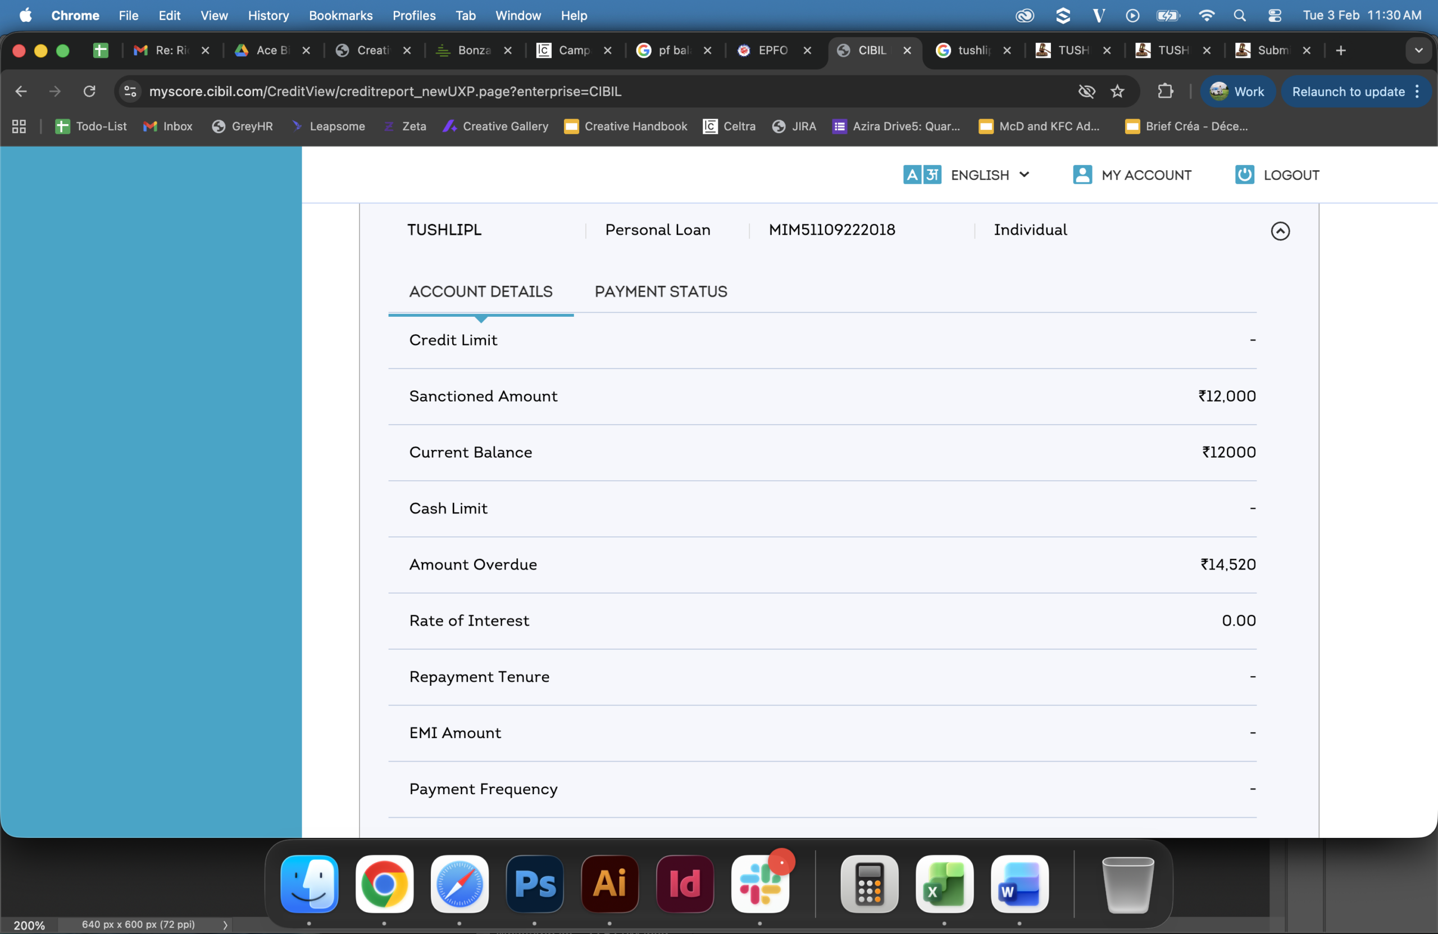
Task: Expand the tab search dropdown arrow
Action: [x=1418, y=51]
